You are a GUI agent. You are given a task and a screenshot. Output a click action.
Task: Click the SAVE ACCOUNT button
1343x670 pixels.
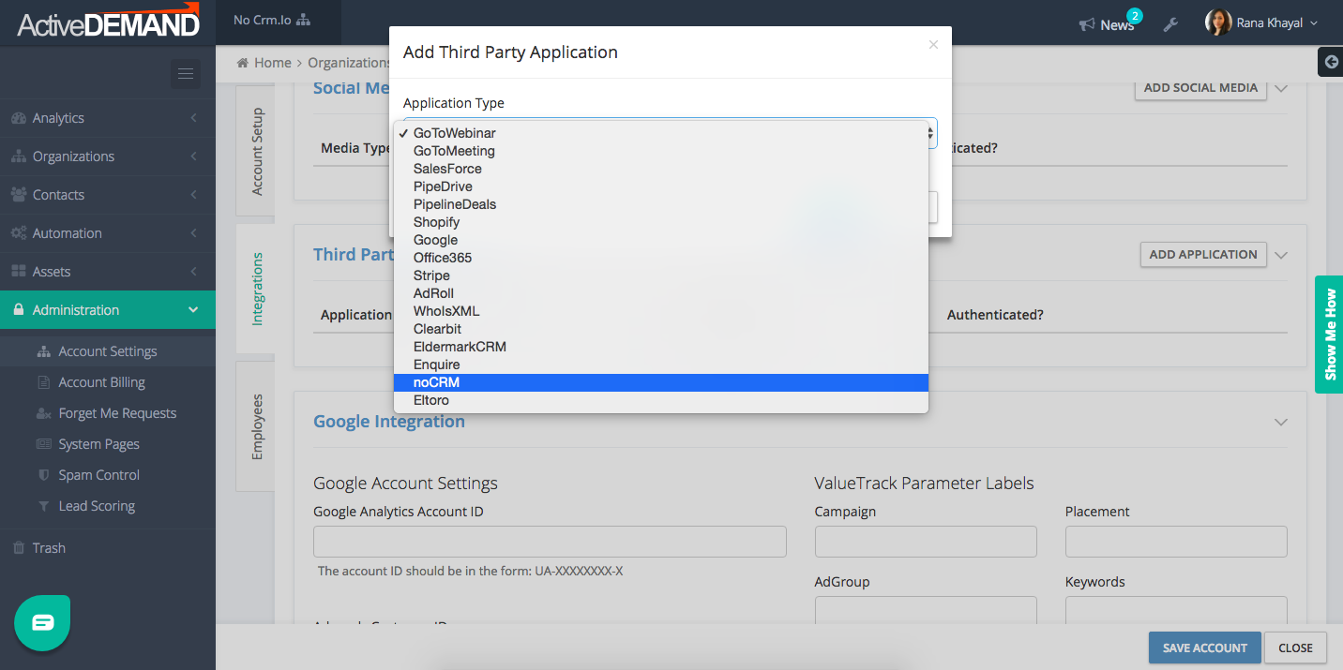(x=1204, y=648)
